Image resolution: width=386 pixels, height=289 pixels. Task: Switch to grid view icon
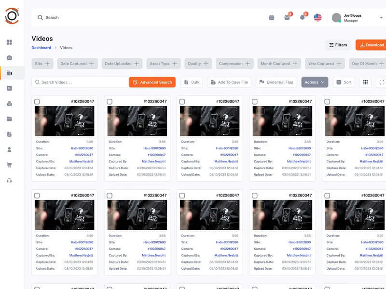(x=366, y=82)
